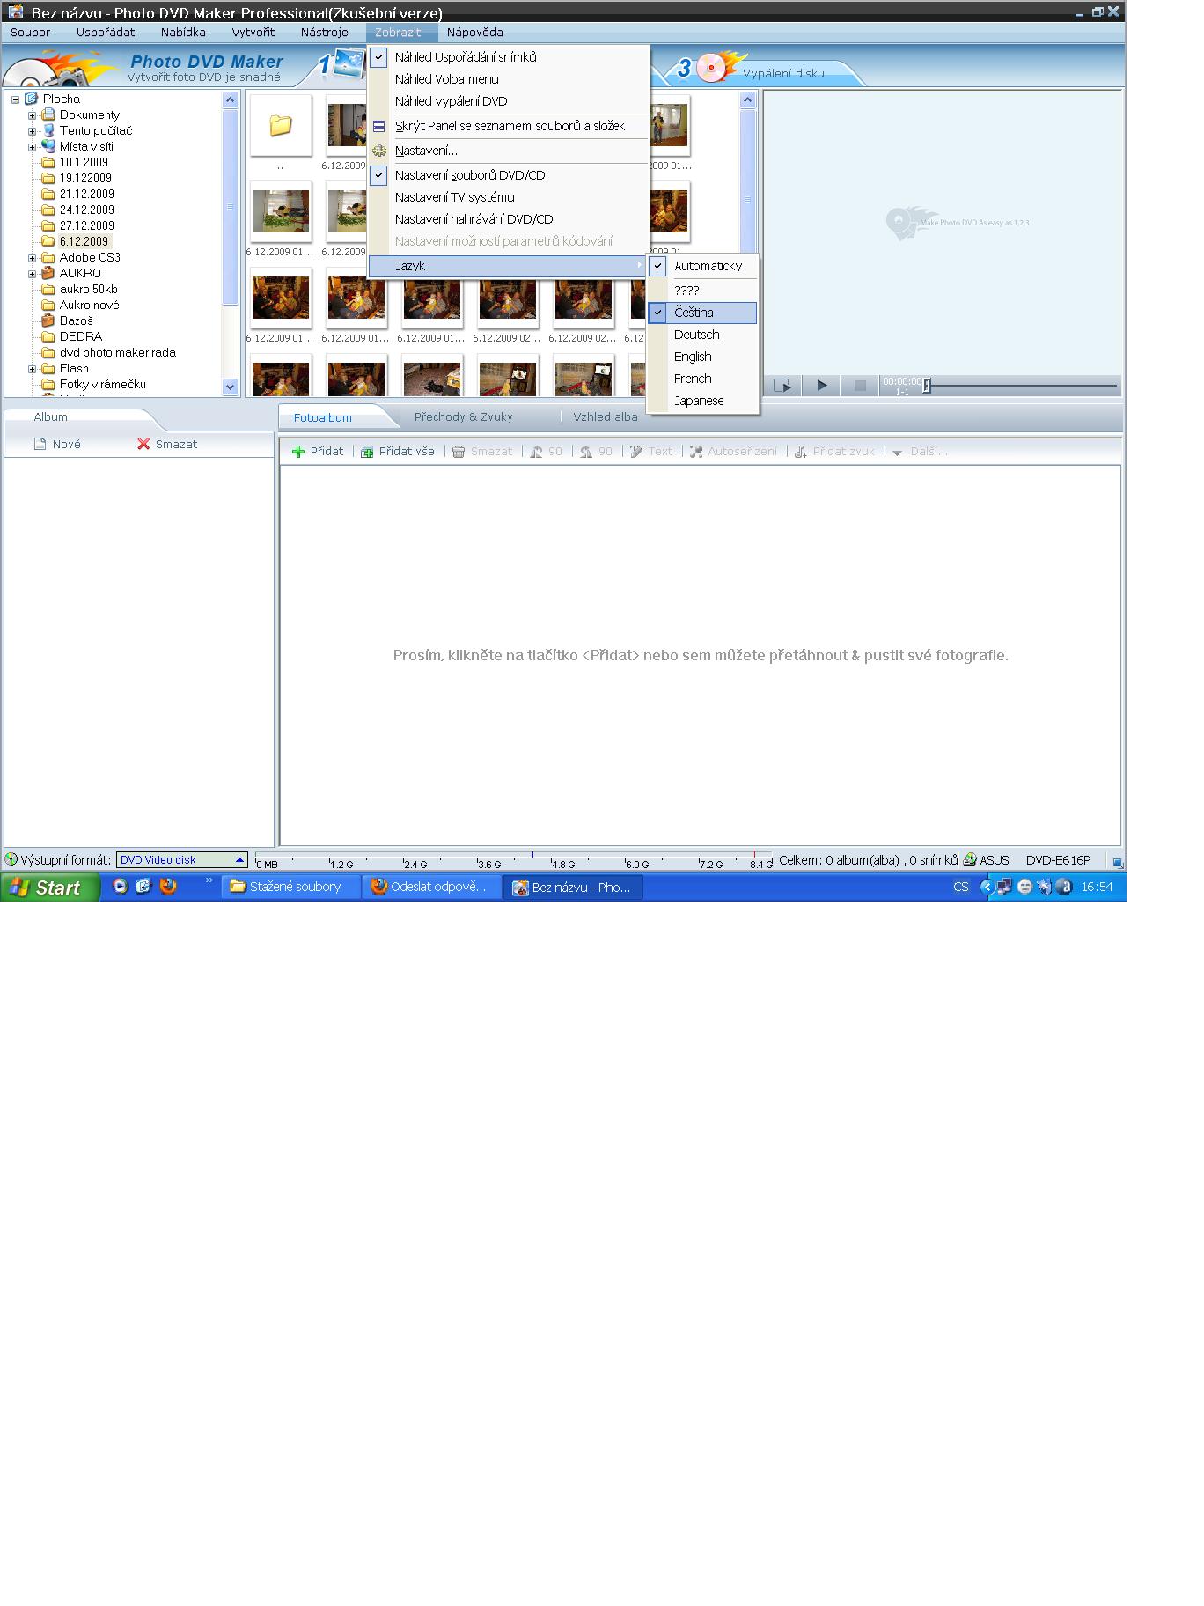This screenshot has width=1204, height=1606.
Task: Select the parent folder thumbnail
Action: pyautogui.click(x=281, y=126)
